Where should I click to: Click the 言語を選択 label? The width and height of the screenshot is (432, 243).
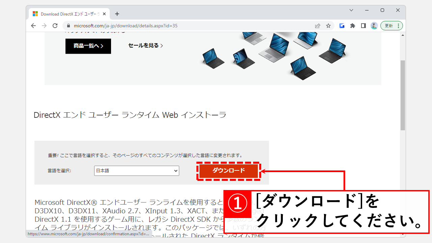[59, 171]
